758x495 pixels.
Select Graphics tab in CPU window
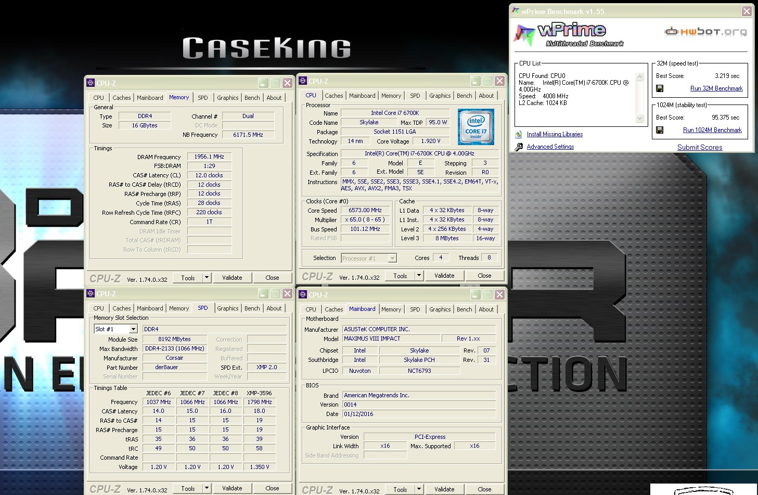pyautogui.click(x=440, y=96)
